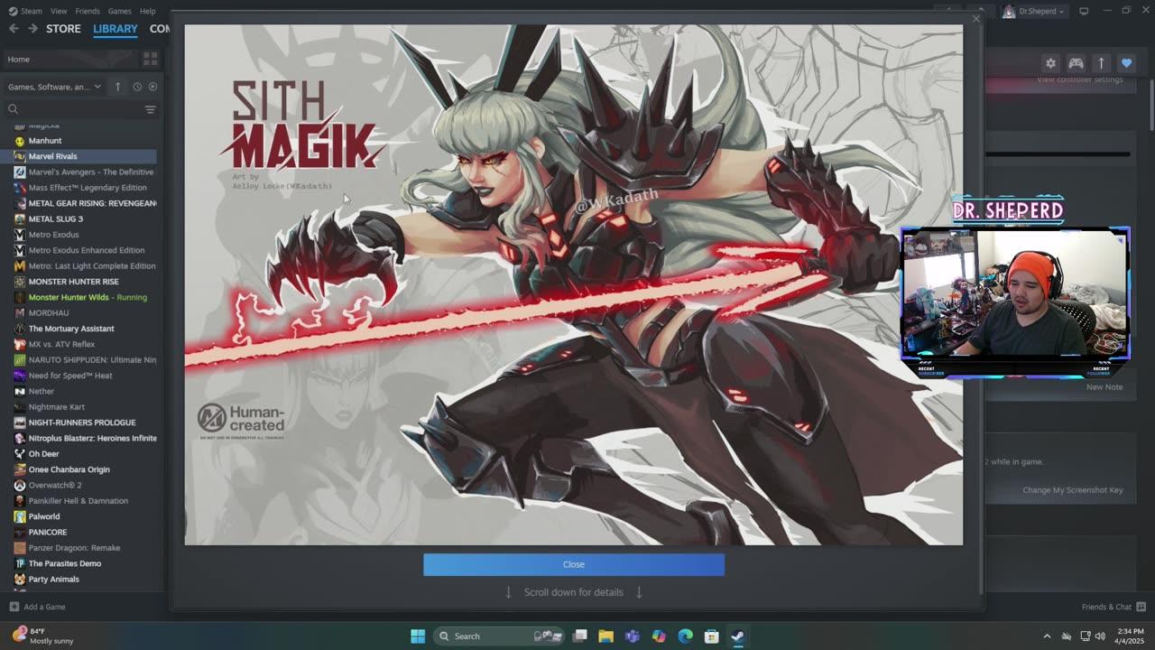The width and height of the screenshot is (1155, 650).
Task: Open the Dr.Sheperd account dropdown
Action: point(1041,11)
